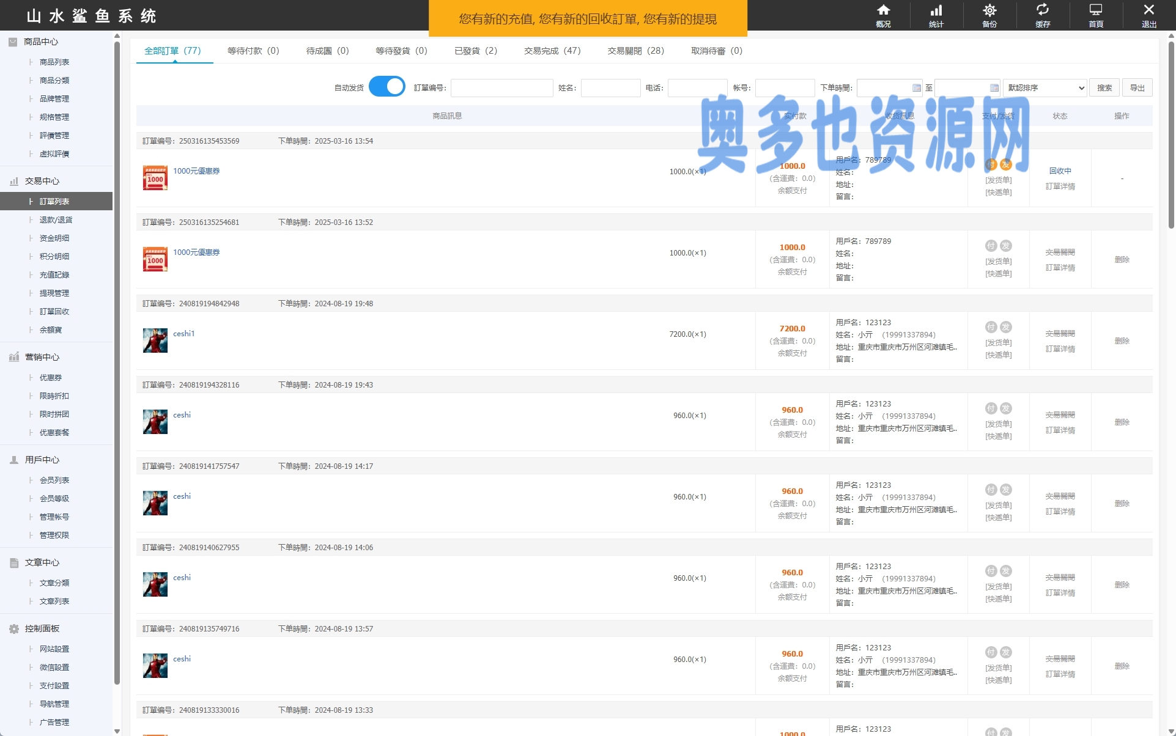Click the 搜索 search button
The width and height of the screenshot is (1176, 736).
point(1104,88)
